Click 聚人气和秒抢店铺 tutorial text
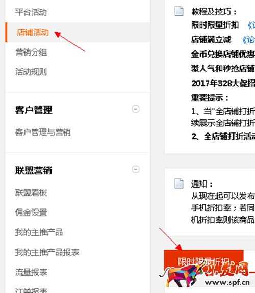This screenshot has height=293, width=255. [x=223, y=69]
